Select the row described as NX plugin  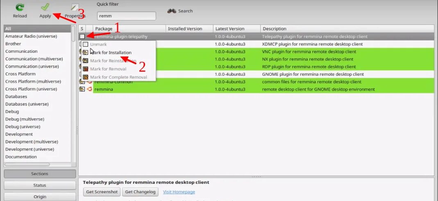[x=256, y=59]
